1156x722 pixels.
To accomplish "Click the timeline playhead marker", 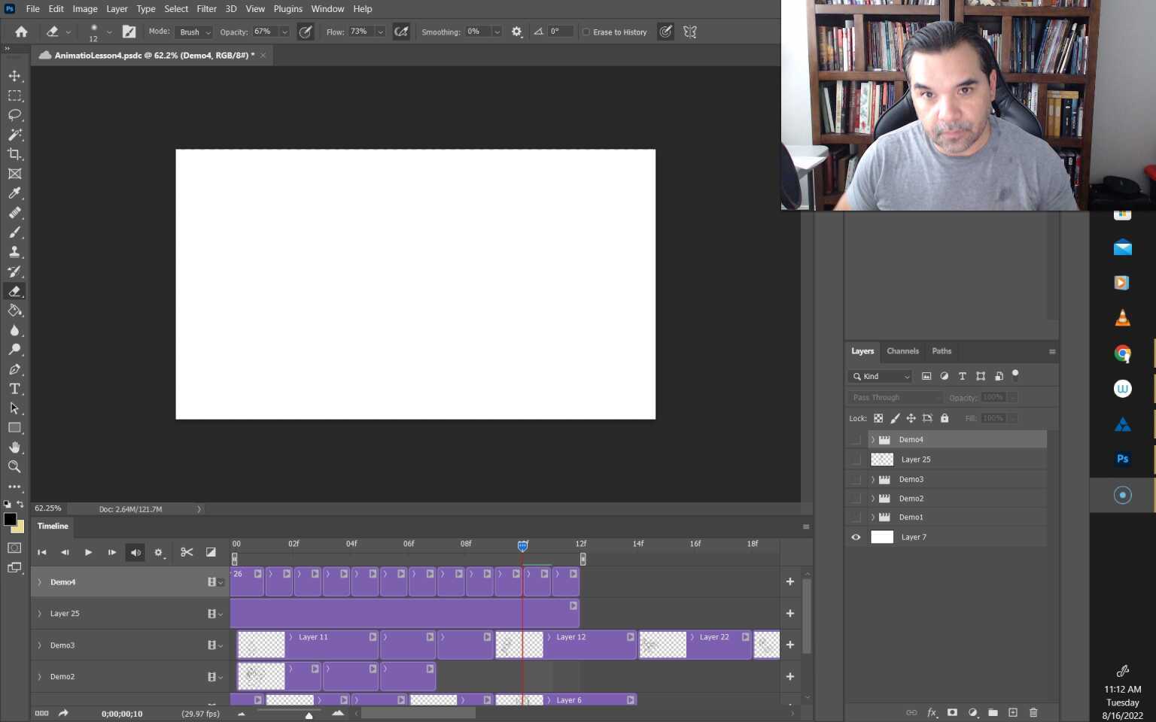I will 522,546.
